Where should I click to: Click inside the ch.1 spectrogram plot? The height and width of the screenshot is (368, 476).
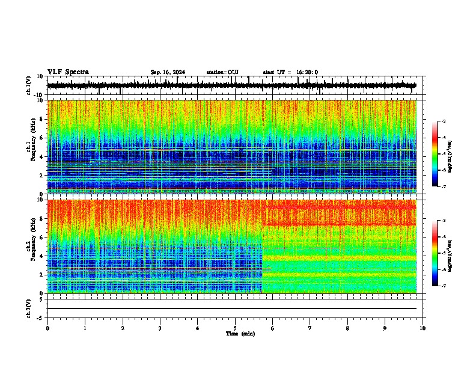click(231, 147)
